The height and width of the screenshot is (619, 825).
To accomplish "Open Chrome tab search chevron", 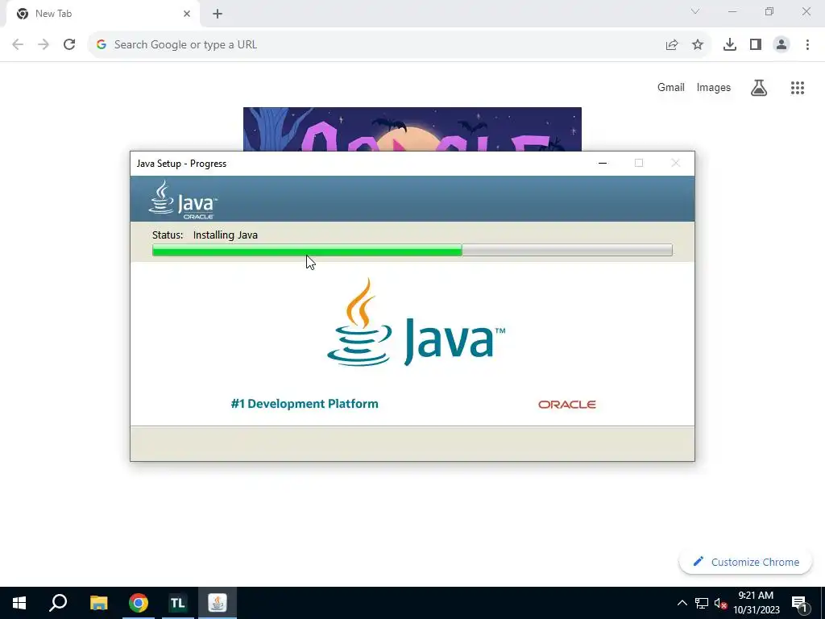I will tap(695, 11).
